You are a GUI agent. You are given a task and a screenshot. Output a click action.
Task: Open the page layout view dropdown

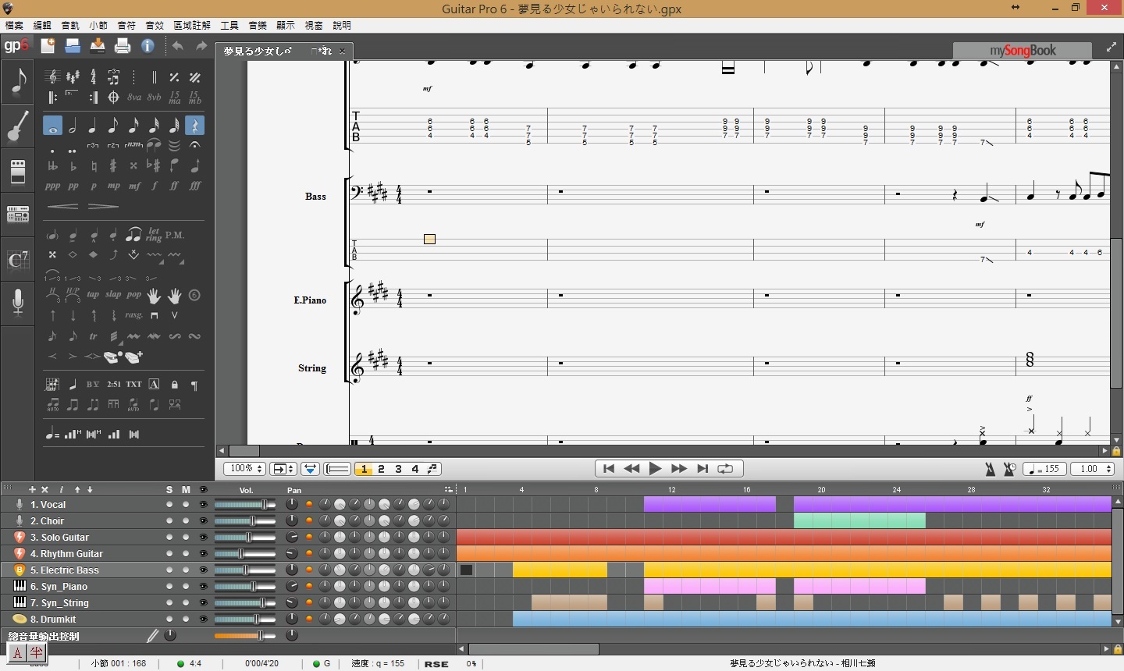[283, 469]
